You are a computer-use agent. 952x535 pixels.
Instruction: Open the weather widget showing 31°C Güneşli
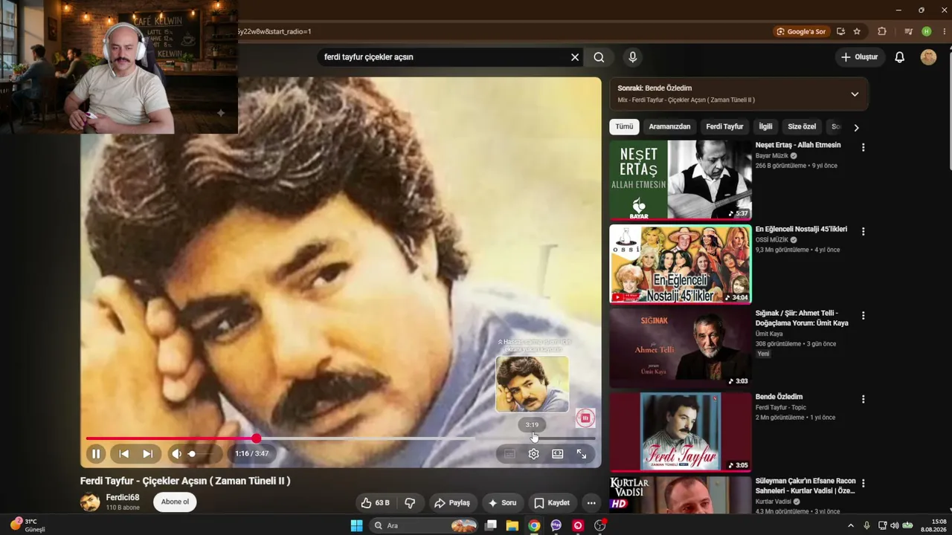[28, 525]
